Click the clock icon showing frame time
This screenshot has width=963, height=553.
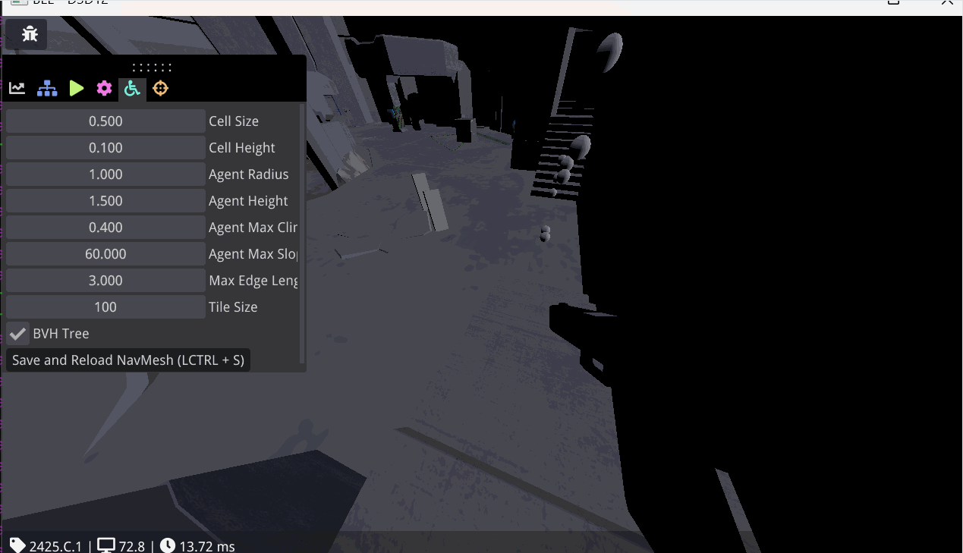click(167, 545)
